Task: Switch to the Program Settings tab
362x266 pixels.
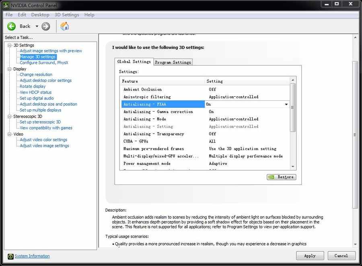Action: pos(173,62)
